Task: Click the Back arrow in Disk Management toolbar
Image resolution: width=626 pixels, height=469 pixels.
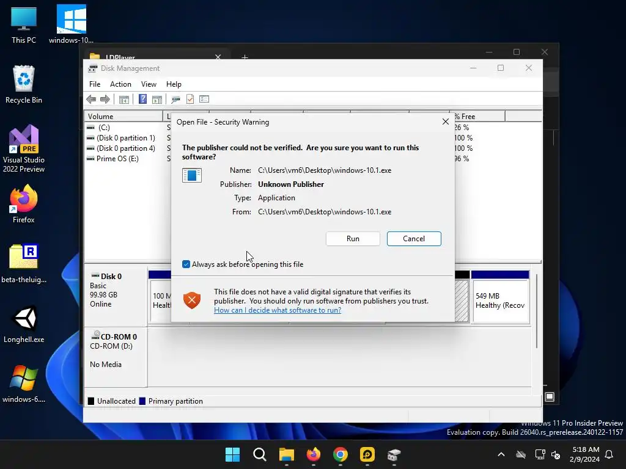Action: pos(91,100)
